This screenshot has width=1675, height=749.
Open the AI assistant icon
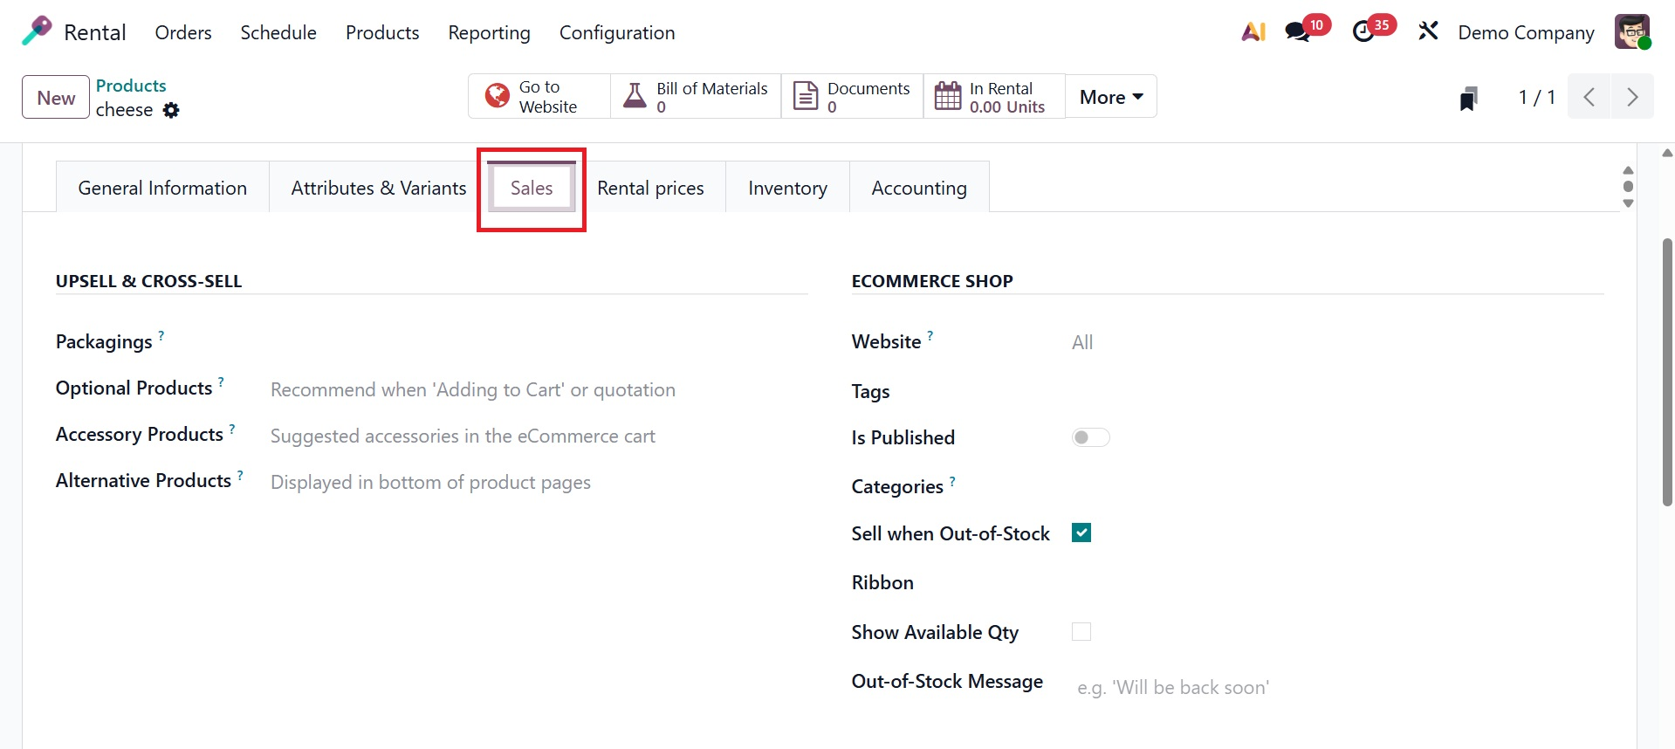pyautogui.click(x=1253, y=32)
